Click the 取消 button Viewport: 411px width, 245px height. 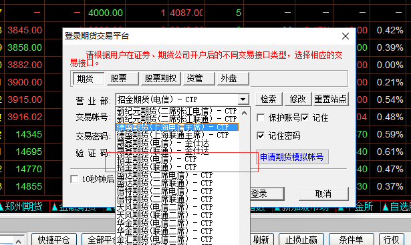pos(323,194)
